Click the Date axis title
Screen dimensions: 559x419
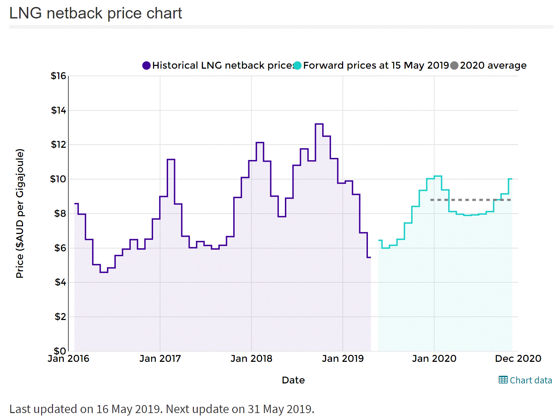point(293,380)
